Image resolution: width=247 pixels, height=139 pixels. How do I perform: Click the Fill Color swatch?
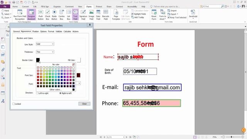78,60
